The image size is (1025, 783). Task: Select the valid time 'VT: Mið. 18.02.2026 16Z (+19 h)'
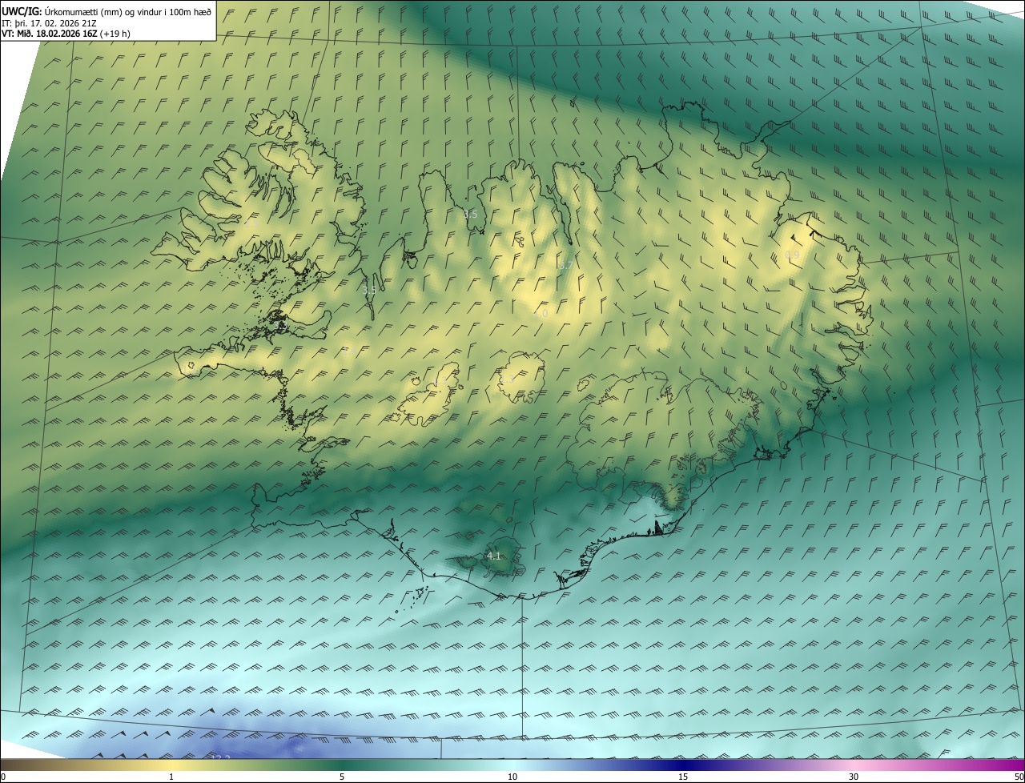pos(66,34)
